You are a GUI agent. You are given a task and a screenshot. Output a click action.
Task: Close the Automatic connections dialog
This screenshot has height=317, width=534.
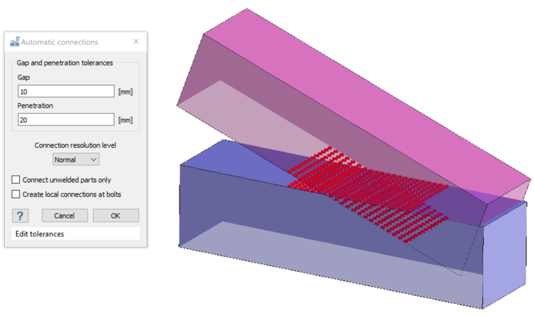tap(136, 42)
